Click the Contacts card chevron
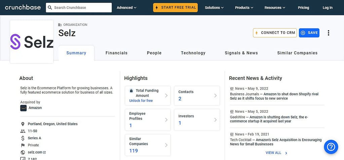Image resolution: width=344 pixels, height=160 pixels. 216,96
